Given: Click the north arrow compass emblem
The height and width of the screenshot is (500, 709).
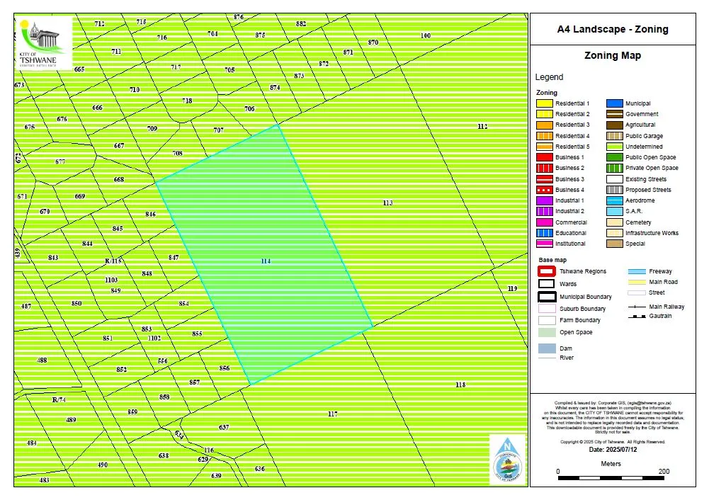Looking at the screenshot, I should (x=507, y=460).
